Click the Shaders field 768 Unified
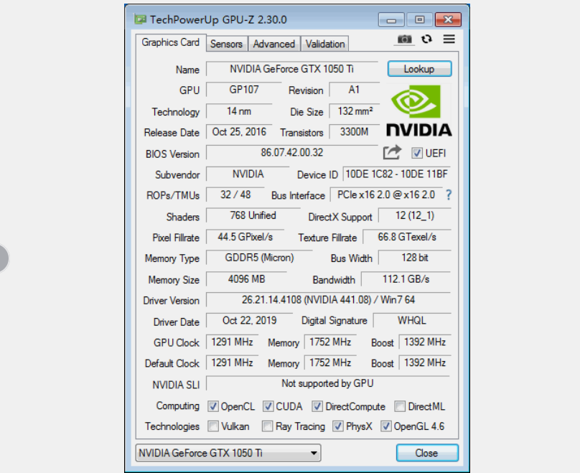The width and height of the screenshot is (580, 473). pyautogui.click(x=253, y=215)
